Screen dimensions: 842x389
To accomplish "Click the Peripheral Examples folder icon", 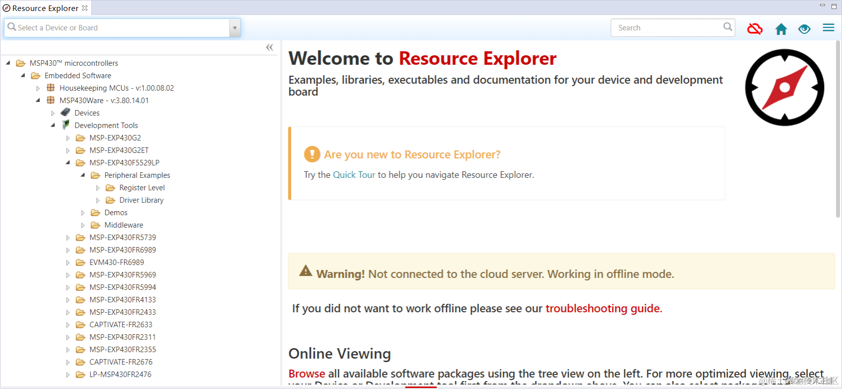I will click(95, 175).
